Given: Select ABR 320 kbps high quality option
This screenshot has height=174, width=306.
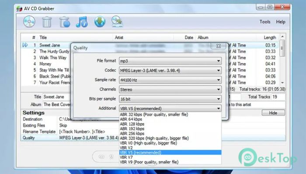Looking at the screenshot, I should 170,138.
